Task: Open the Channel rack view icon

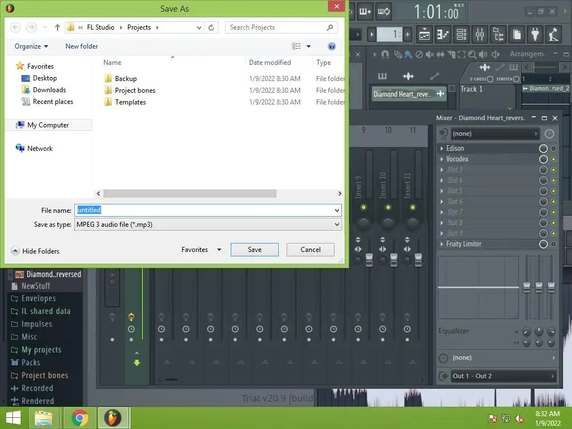Action: [461, 35]
